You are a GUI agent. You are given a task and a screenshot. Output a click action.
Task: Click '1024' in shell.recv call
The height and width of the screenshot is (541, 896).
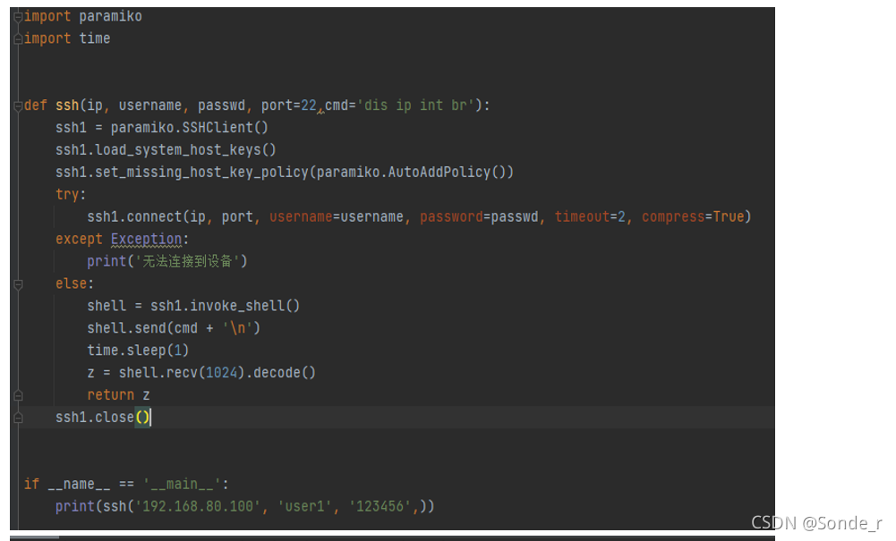221,373
